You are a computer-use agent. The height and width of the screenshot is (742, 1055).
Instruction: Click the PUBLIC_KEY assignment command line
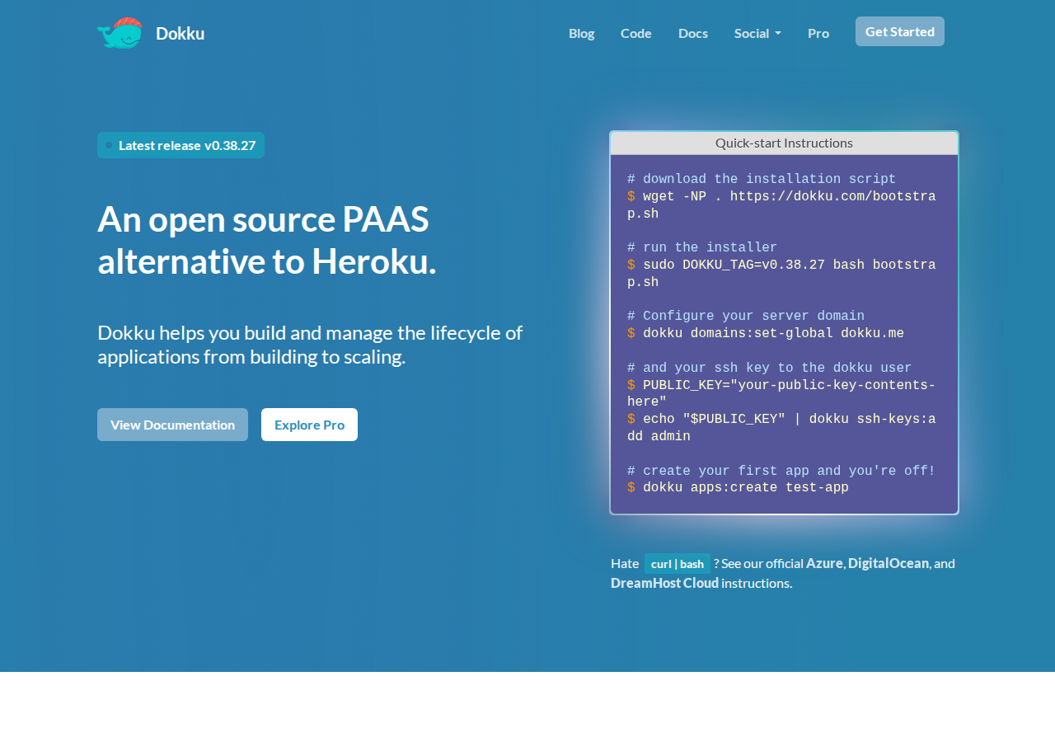[x=781, y=393]
